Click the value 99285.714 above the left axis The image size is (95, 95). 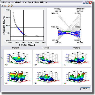58,11
